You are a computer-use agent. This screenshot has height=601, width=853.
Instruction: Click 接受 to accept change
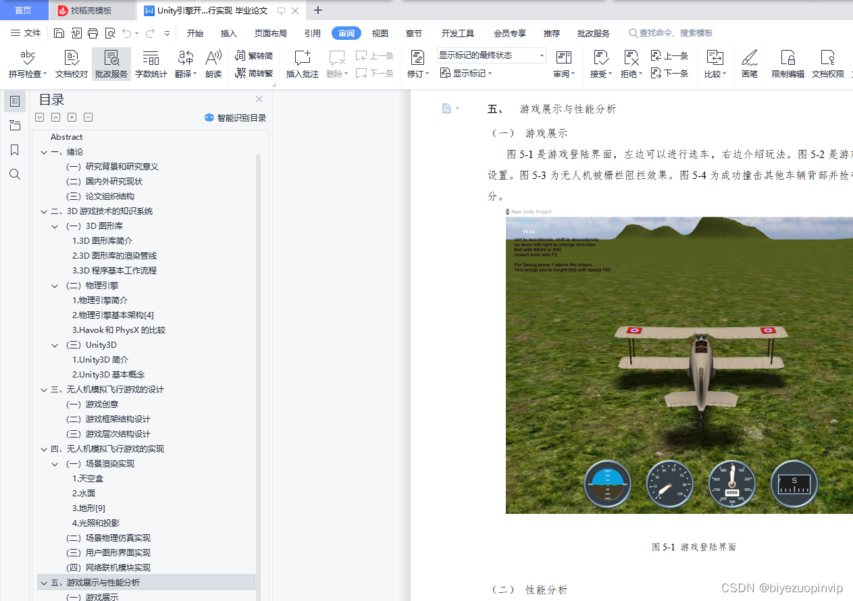pyautogui.click(x=600, y=65)
